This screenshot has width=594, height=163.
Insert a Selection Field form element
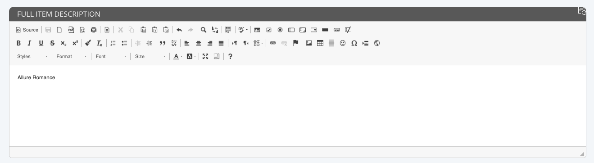314,30
